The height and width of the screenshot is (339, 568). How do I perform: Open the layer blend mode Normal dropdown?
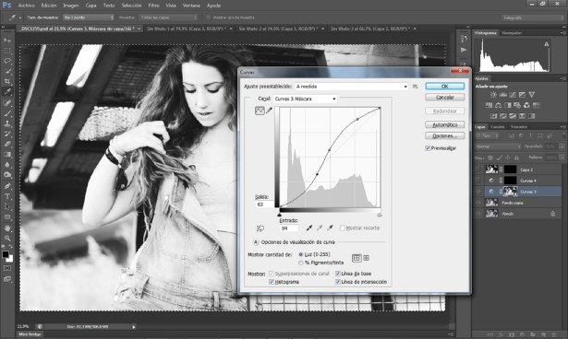click(498, 146)
